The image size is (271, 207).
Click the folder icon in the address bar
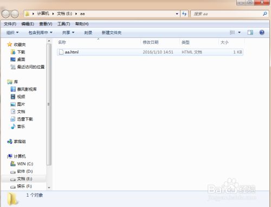point(27,14)
